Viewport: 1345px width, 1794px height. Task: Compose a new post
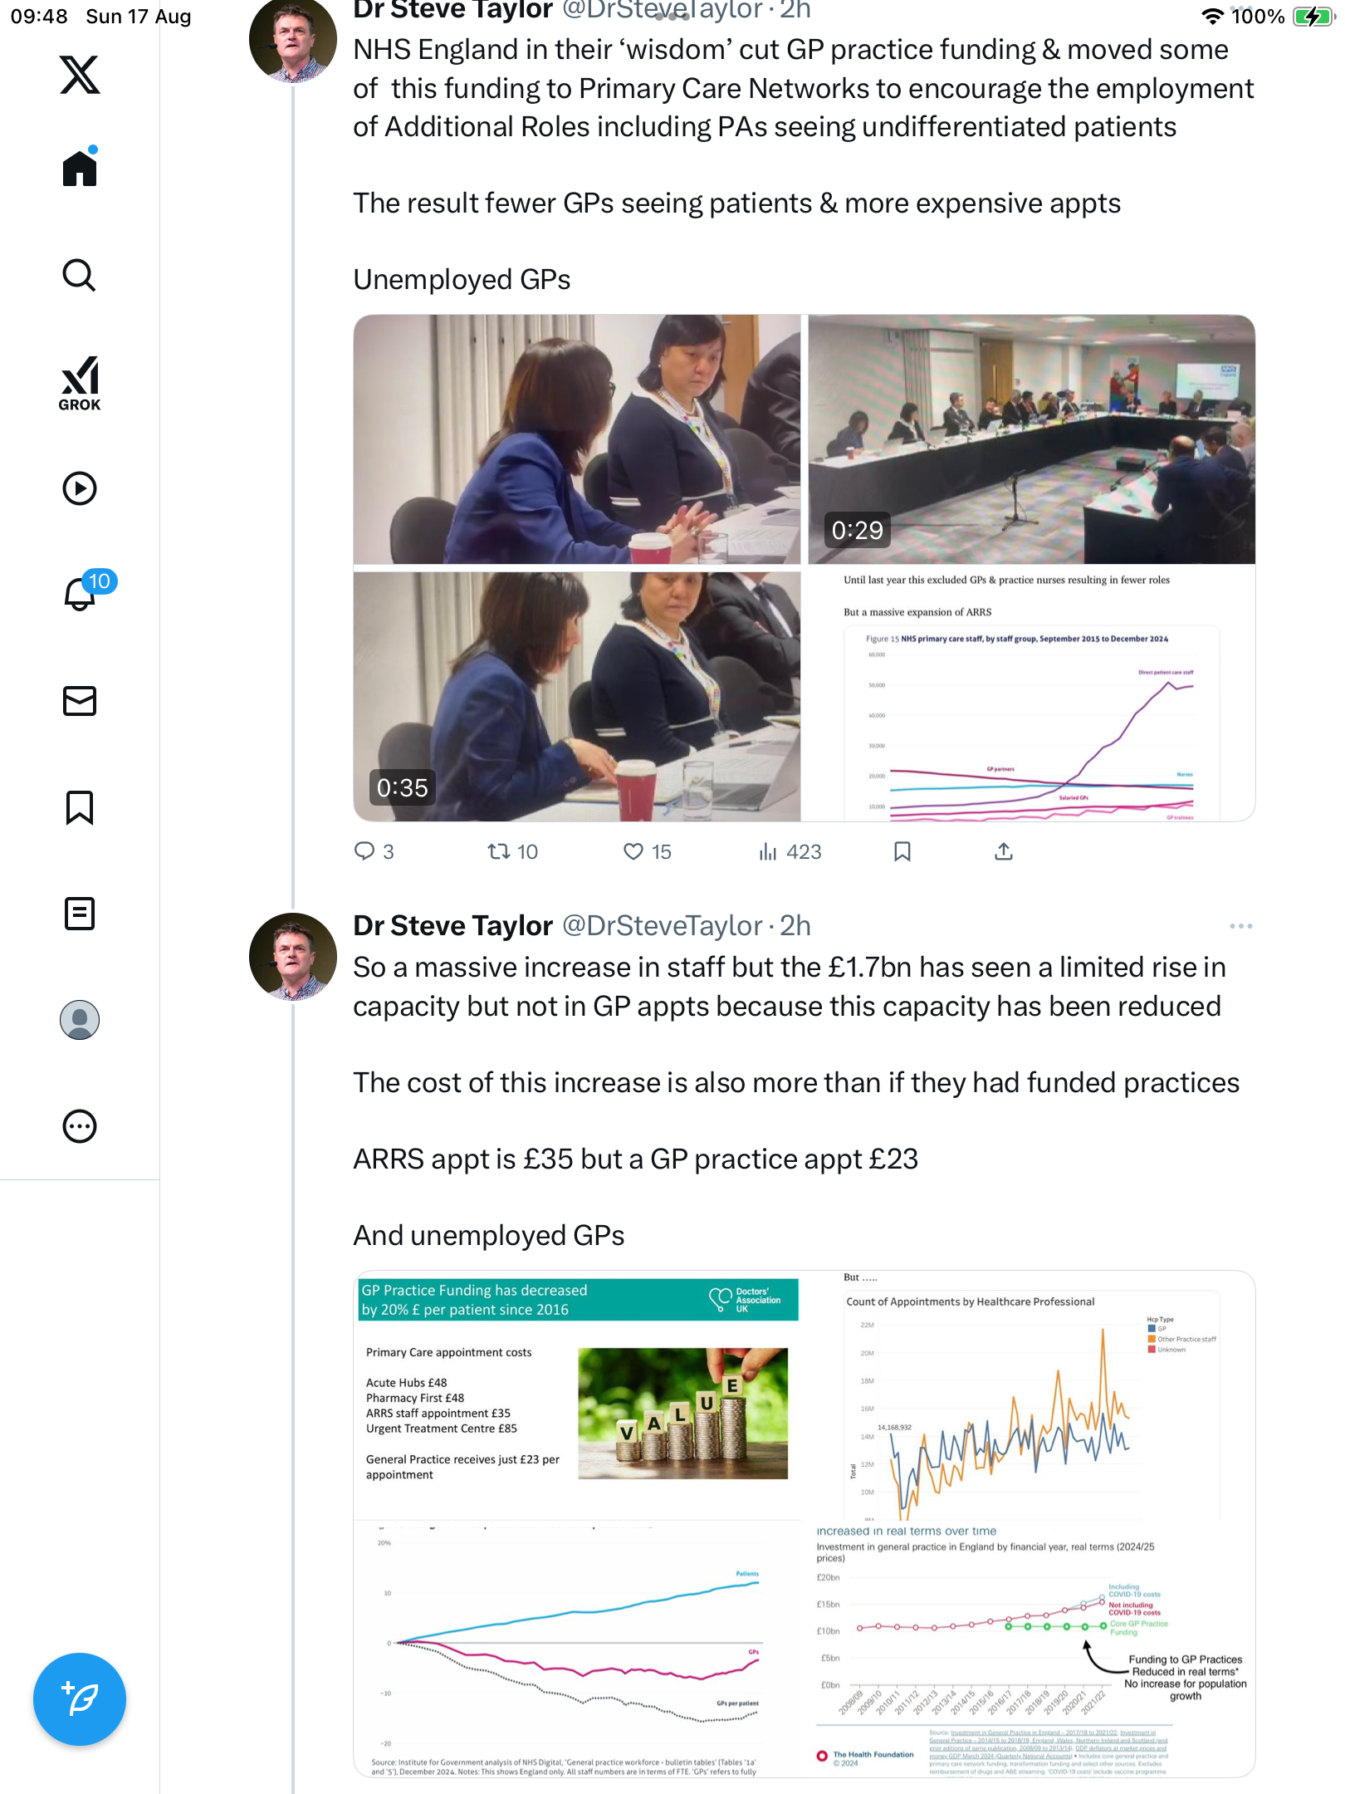tap(80, 1699)
